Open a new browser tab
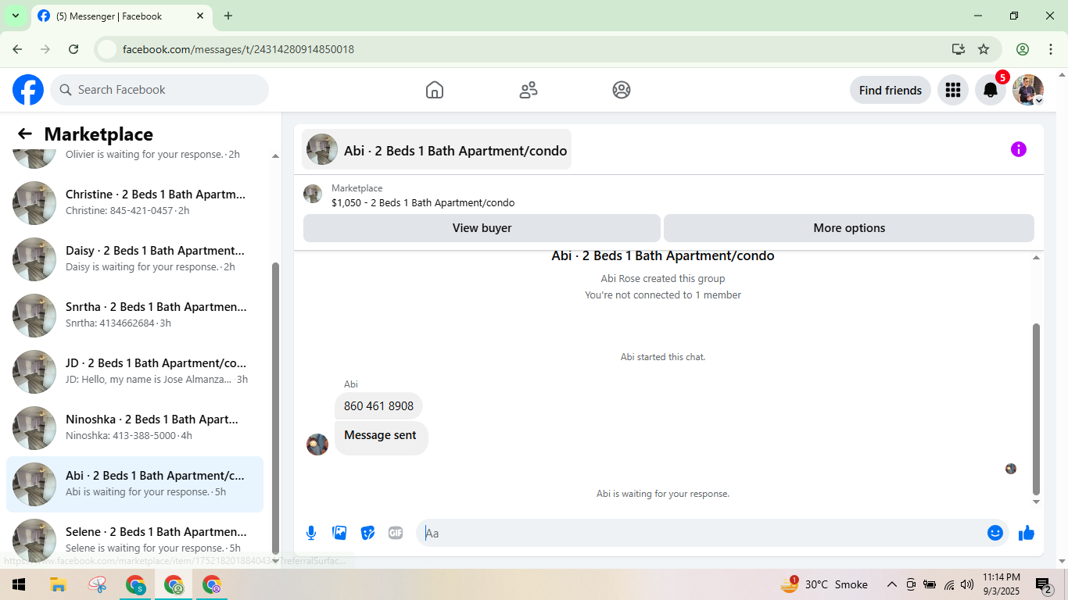The image size is (1068, 600). click(x=228, y=16)
